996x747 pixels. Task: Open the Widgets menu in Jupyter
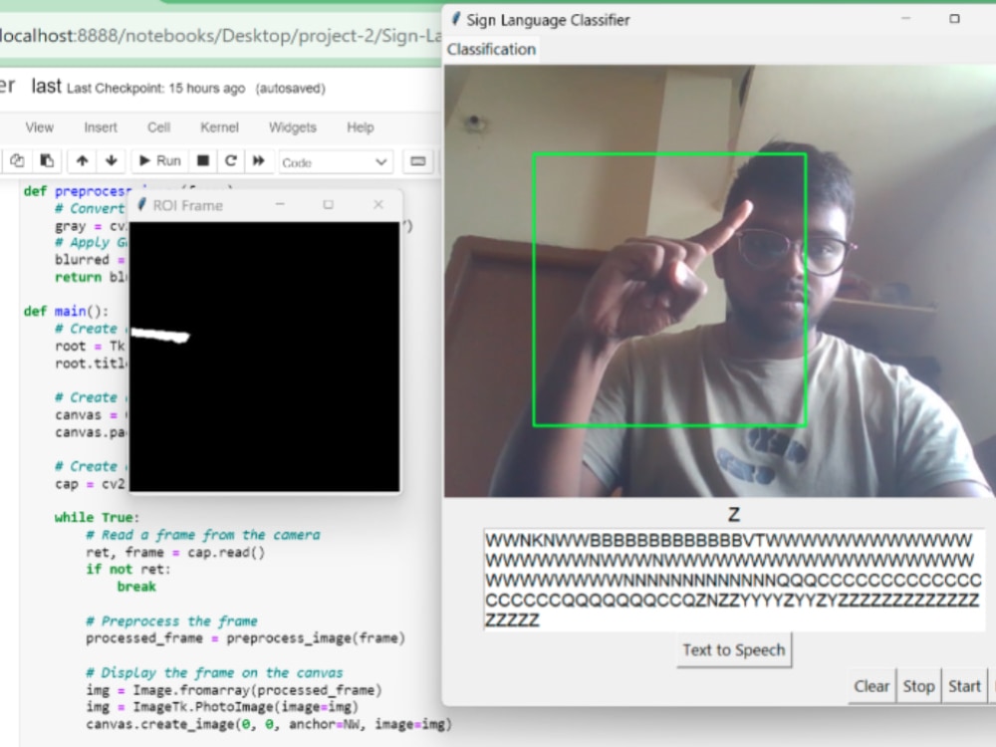coord(292,127)
